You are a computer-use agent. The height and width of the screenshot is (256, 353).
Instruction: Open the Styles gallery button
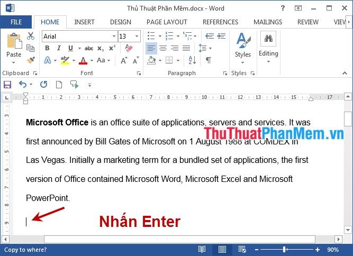pyautogui.click(x=243, y=47)
